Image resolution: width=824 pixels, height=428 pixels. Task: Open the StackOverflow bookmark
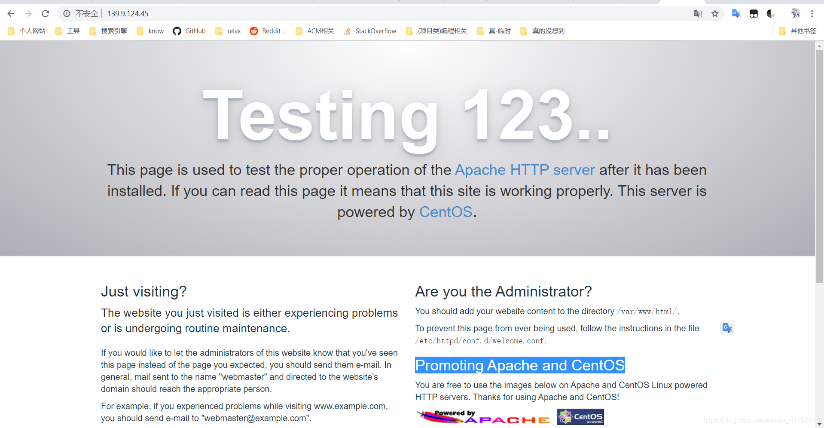(x=370, y=31)
